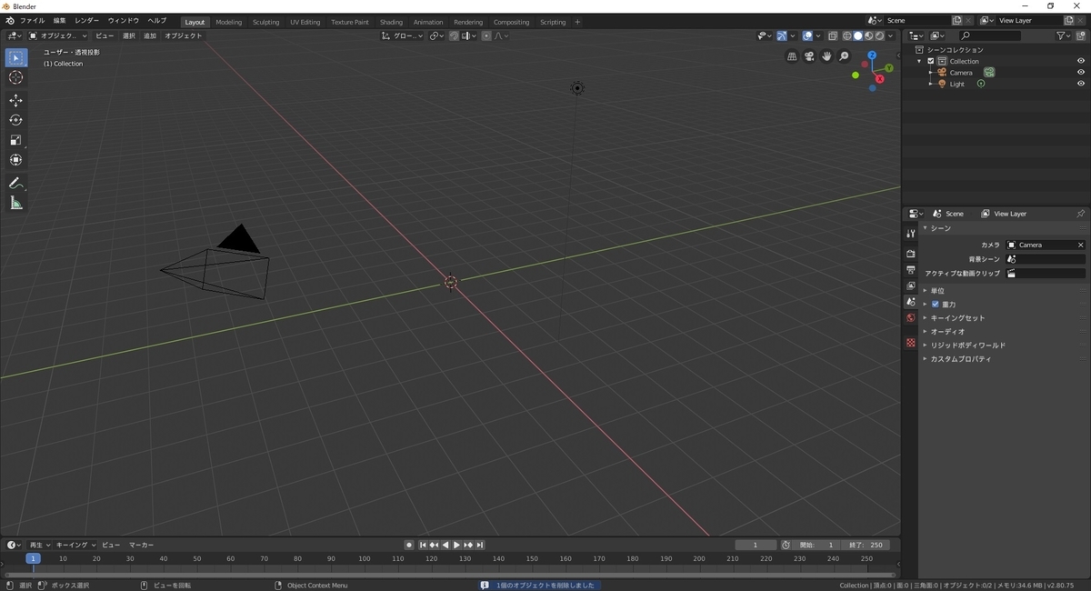Screen dimensions: 1091x591
Task: Select the Transform tool
Action: click(15, 160)
